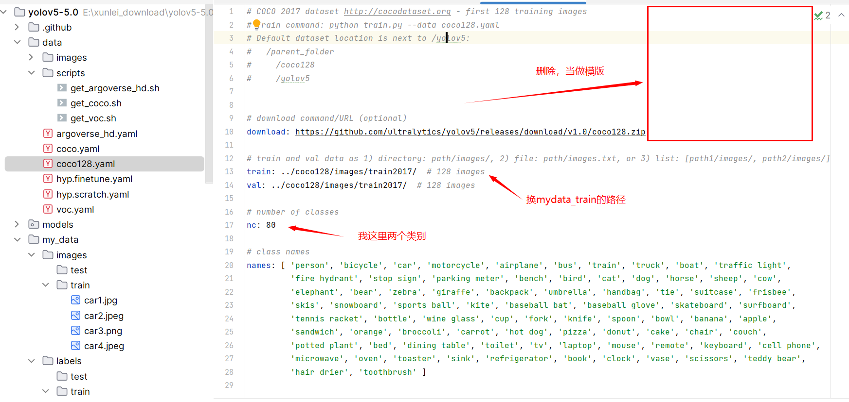
Task: Click voc.yaml YAML file icon
Action: coord(48,209)
